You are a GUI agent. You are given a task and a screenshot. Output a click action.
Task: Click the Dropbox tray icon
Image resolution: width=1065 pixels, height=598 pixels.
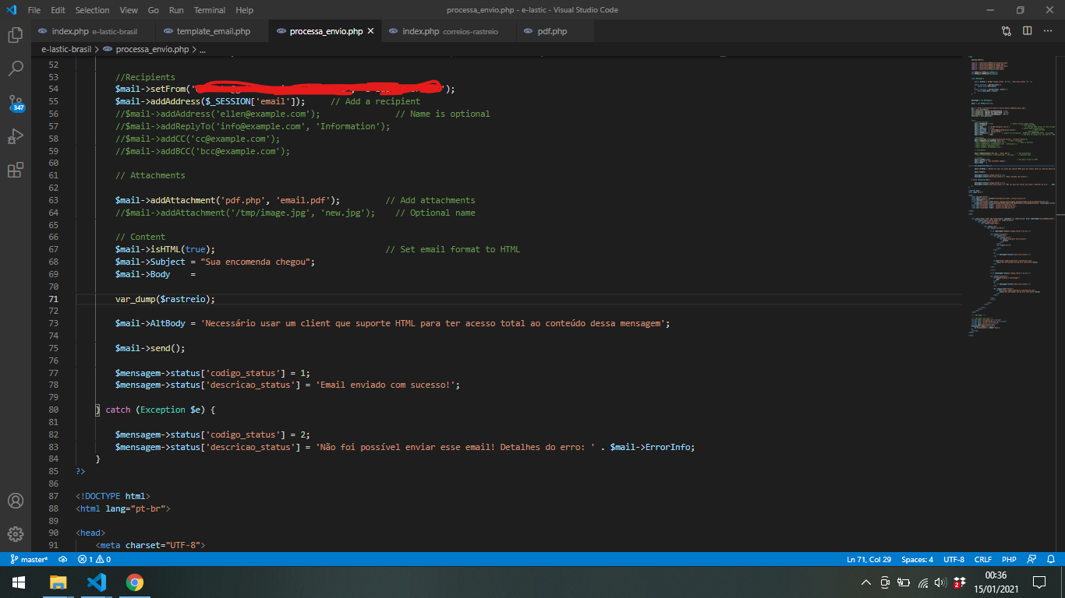coord(960,582)
